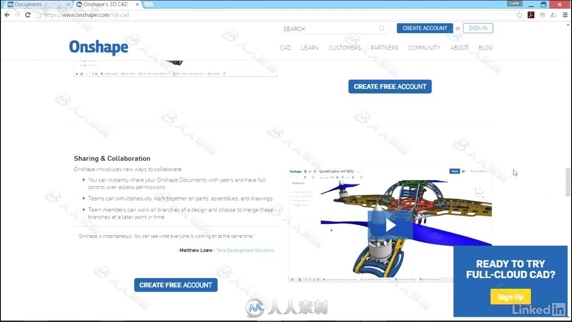Open the CAD menu item
Screen dimensions: 572x322
pyautogui.click(x=286, y=48)
